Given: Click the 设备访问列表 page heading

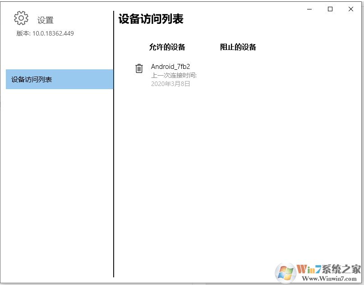Looking at the screenshot, I should (x=149, y=19).
